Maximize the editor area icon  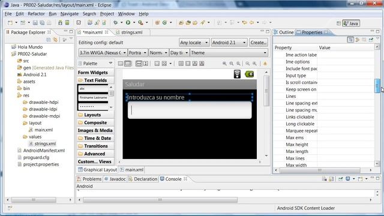[268, 31]
